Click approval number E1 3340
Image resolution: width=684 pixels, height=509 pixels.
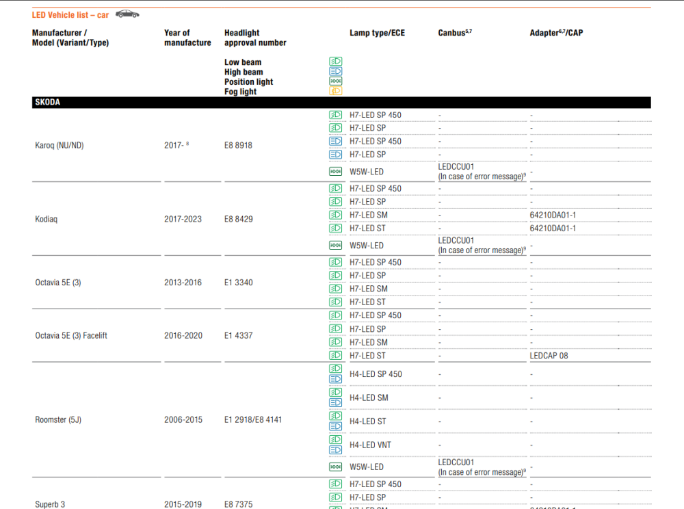point(239,283)
